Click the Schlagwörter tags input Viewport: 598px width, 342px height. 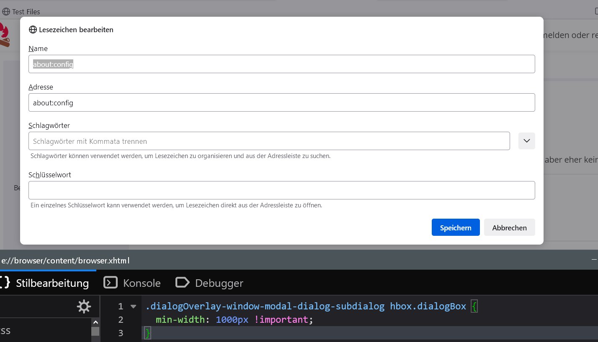click(269, 141)
